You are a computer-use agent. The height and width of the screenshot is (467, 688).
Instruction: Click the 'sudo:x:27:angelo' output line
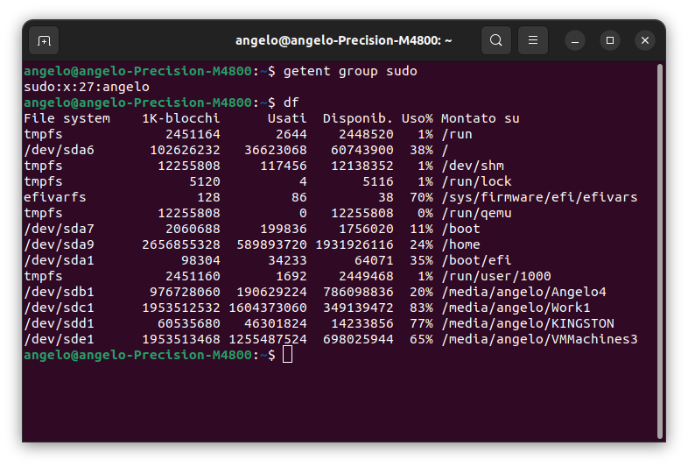pos(87,87)
